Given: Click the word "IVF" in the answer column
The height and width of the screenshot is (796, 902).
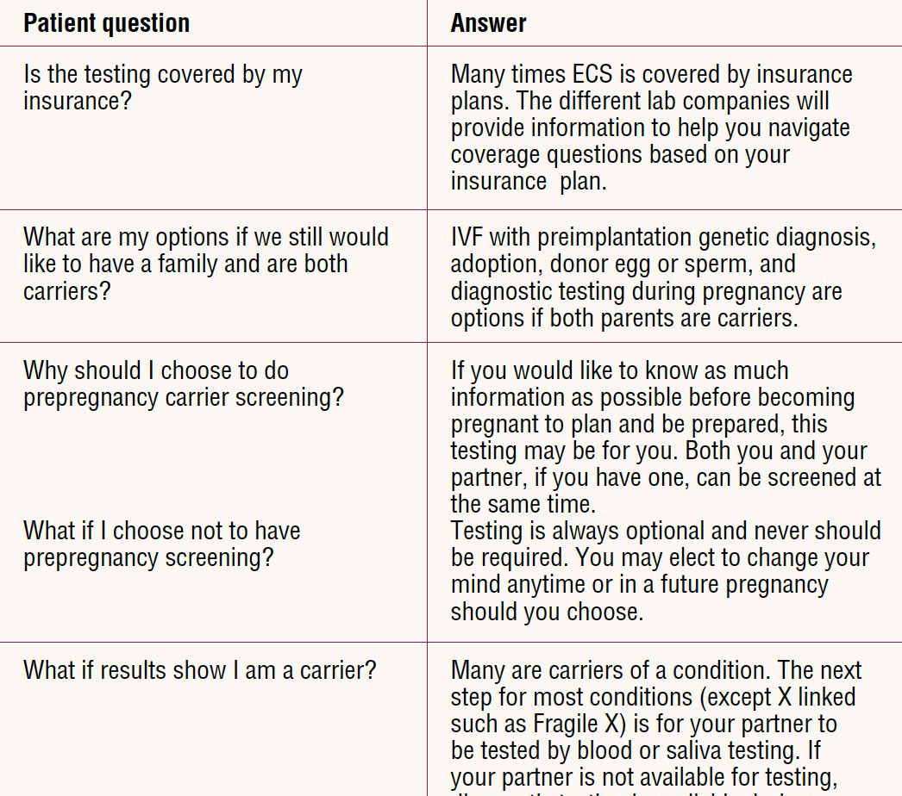Looking at the screenshot, I should pyautogui.click(x=467, y=237).
